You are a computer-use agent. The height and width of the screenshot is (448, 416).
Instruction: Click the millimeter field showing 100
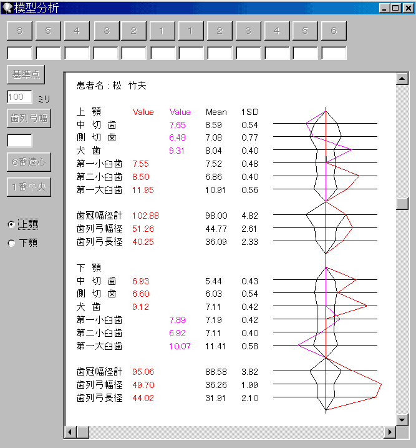19,97
